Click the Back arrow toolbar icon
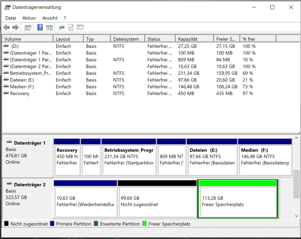Image resolution: width=301 pixels, height=239 pixels. (x=6, y=27)
